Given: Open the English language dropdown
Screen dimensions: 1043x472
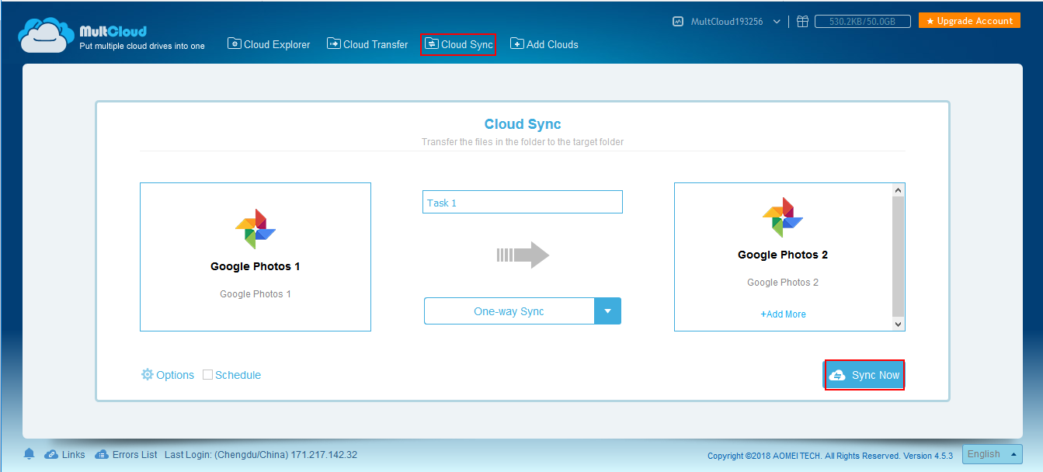Looking at the screenshot, I should point(993,454).
